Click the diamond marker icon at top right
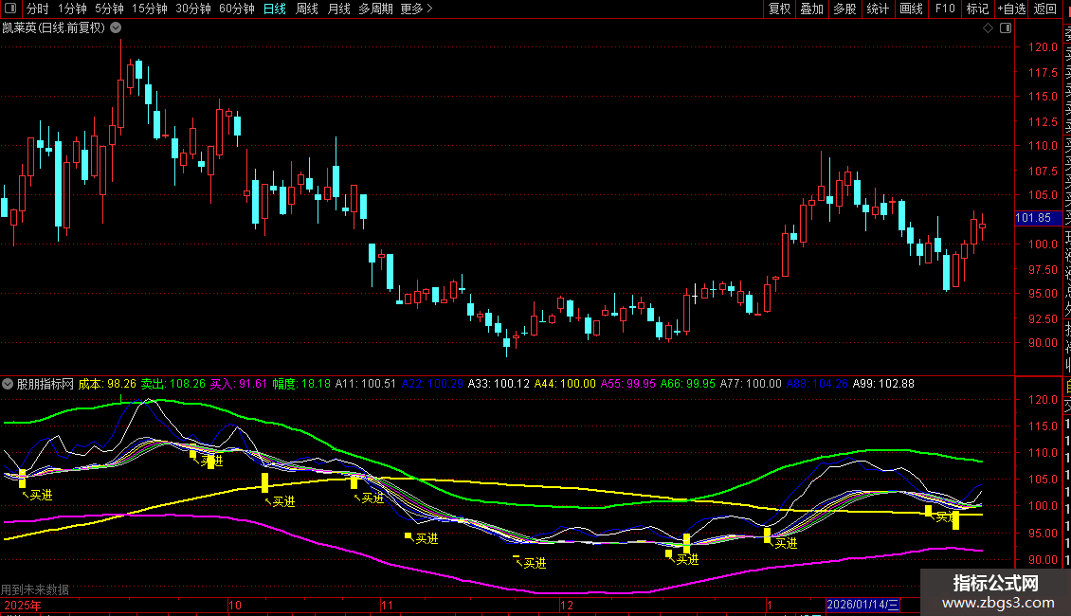Viewport: 1071px width, 616px height. [x=989, y=28]
